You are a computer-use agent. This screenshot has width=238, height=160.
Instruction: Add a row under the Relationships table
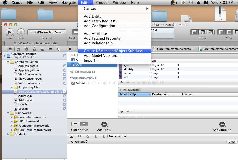pos(122,112)
